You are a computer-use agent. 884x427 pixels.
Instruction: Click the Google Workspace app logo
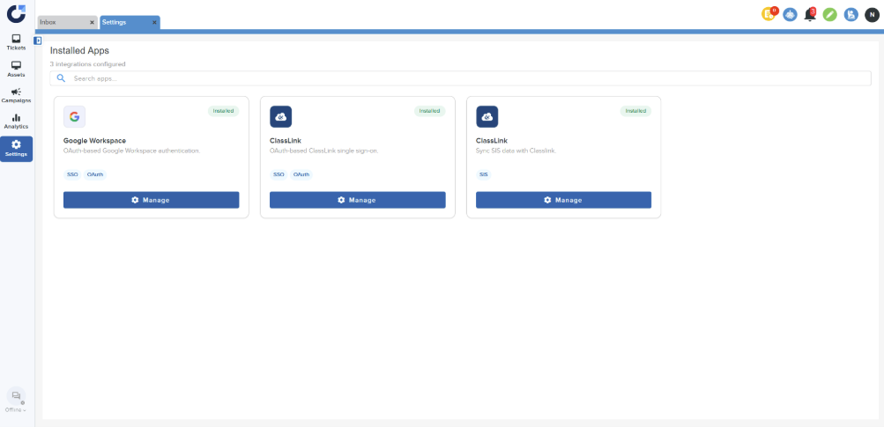pos(74,116)
